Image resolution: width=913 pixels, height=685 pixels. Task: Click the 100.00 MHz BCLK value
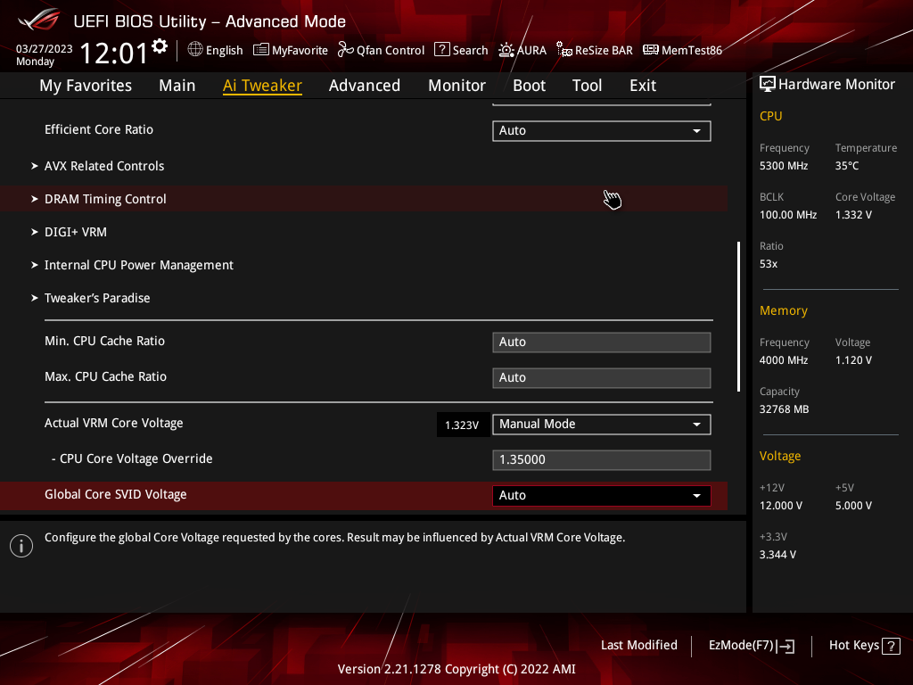point(788,215)
